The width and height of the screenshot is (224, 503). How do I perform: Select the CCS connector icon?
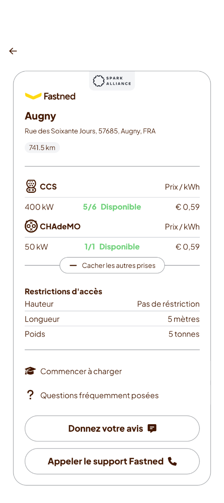pyautogui.click(x=31, y=187)
